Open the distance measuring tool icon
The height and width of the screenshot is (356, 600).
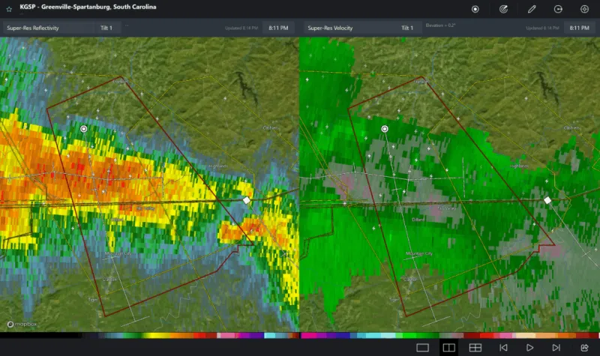coord(558,9)
